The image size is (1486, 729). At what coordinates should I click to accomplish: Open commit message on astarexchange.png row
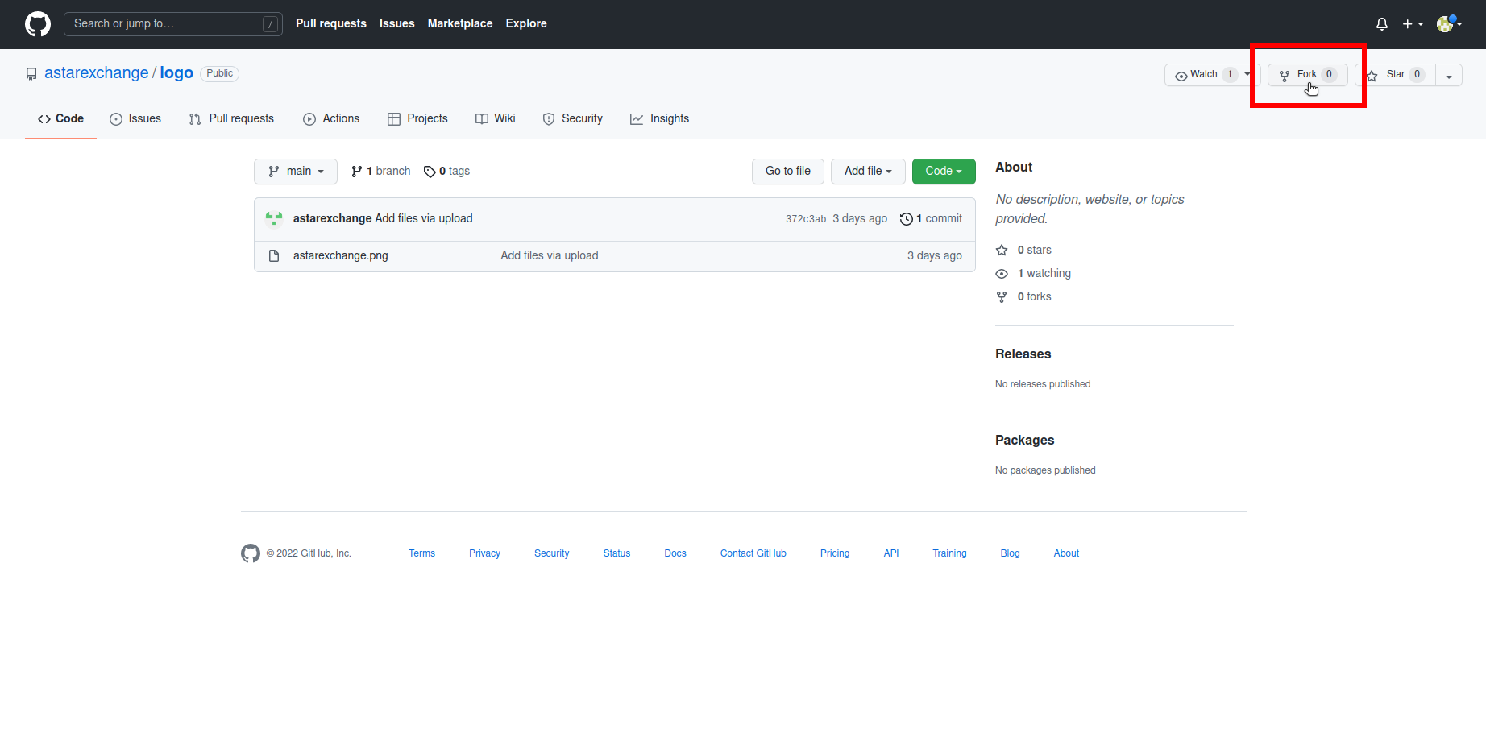[x=550, y=255]
